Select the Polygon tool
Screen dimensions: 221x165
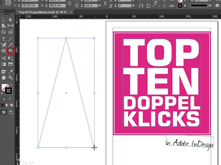point(10,51)
